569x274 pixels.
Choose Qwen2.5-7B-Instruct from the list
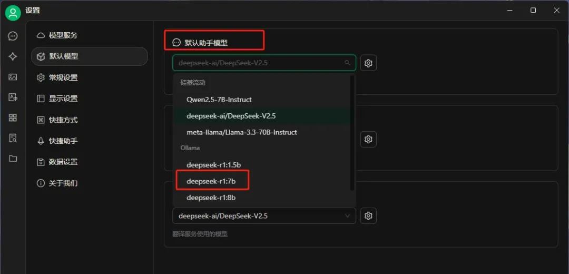262,100
